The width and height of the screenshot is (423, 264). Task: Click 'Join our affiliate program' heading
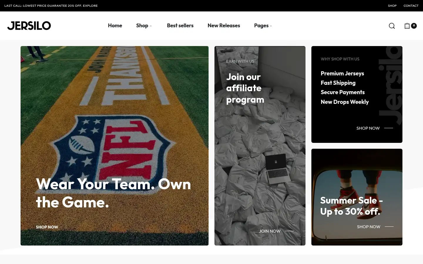[245, 88]
